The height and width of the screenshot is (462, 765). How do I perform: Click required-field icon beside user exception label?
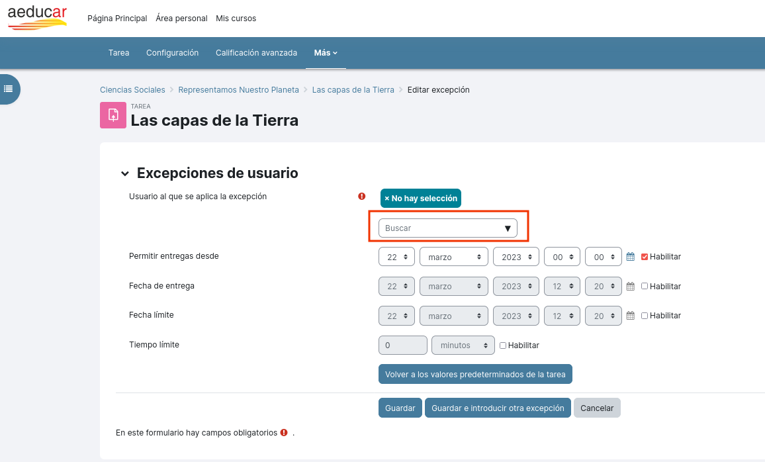pos(361,196)
